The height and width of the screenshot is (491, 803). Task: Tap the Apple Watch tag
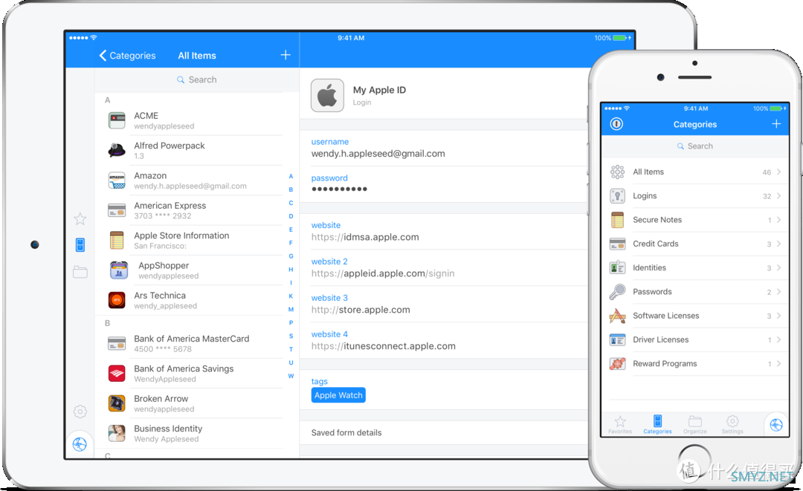pyautogui.click(x=338, y=395)
